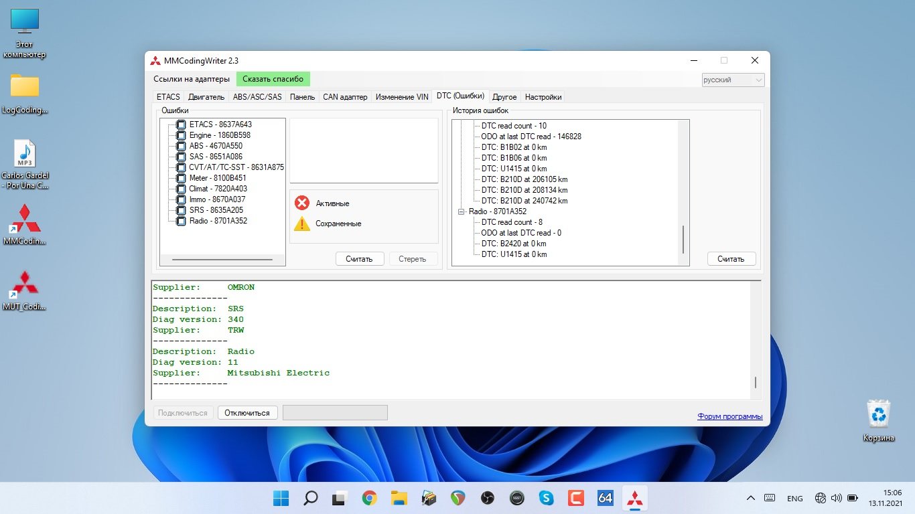
Task: Click the yellow Сохраненные warning icon
Action: (302, 224)
